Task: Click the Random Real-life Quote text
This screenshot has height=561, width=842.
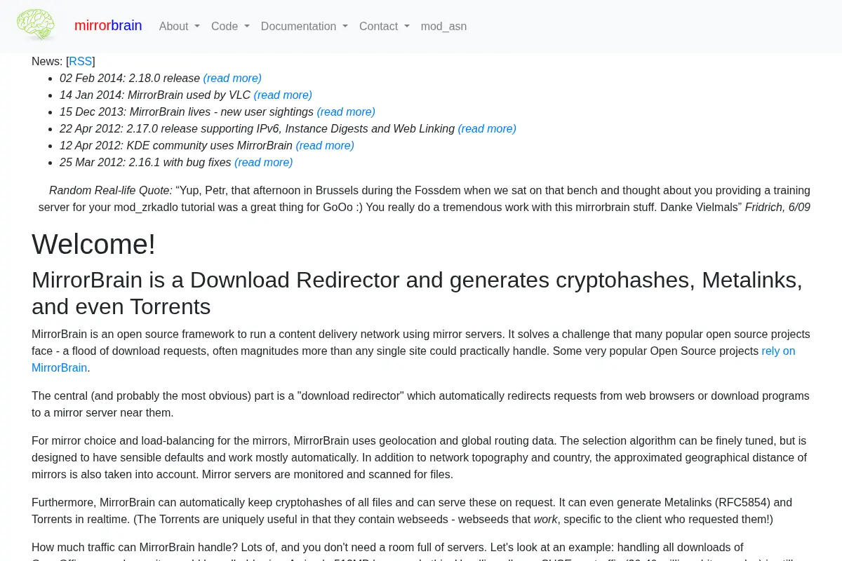Action: pyautogui.click(x=111, y=190)
